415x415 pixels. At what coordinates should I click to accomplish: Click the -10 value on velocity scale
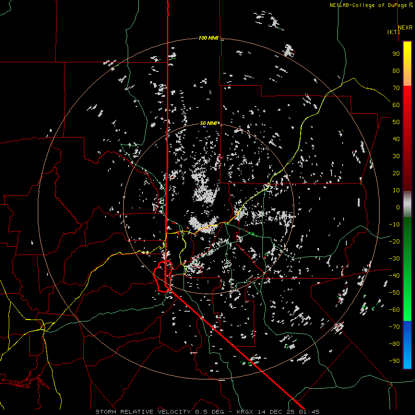tap(394, 225)
